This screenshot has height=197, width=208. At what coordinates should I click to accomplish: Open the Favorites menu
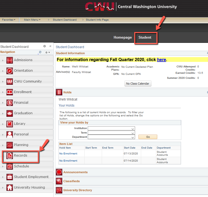pyautogui.click(x=9, y=20)
